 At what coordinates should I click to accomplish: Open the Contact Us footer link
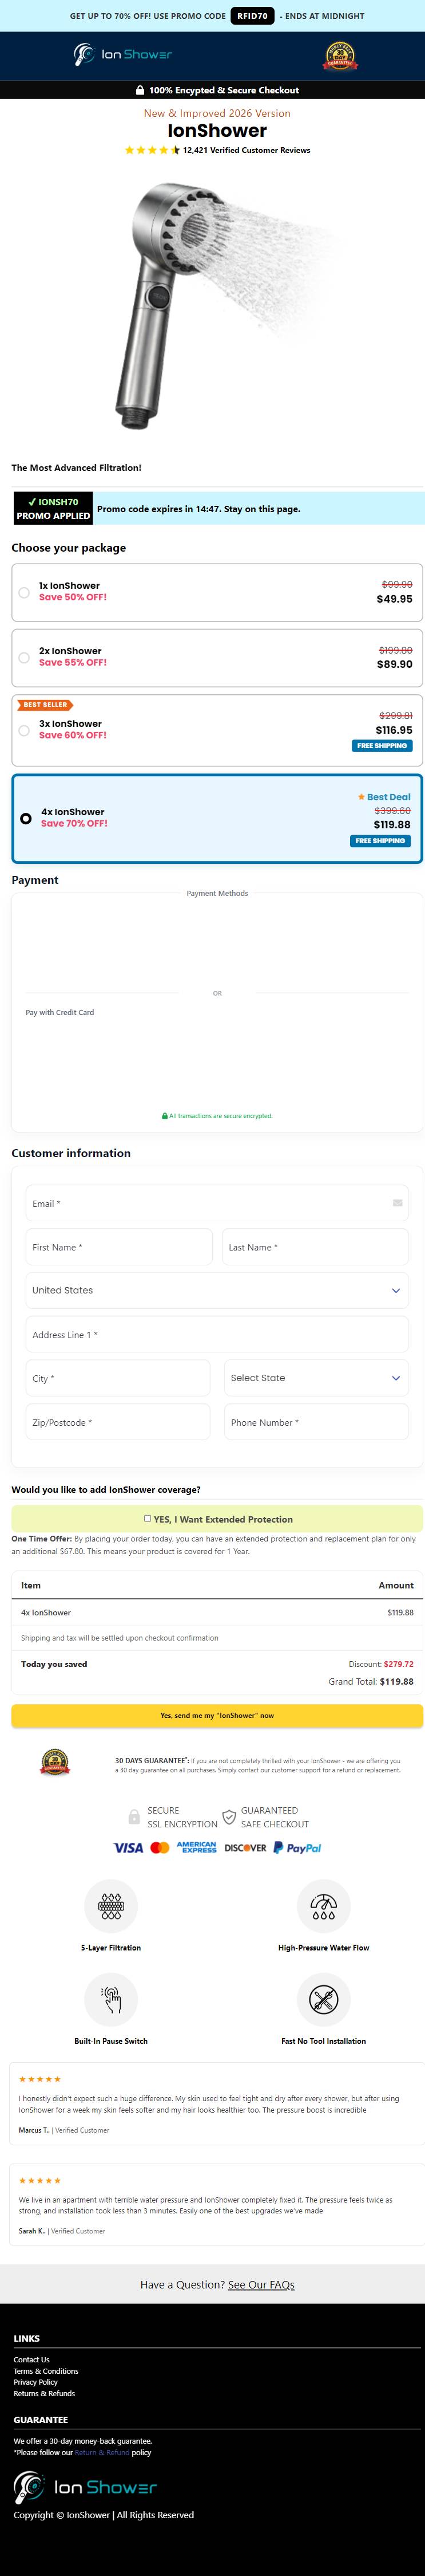pos(31,2359)
